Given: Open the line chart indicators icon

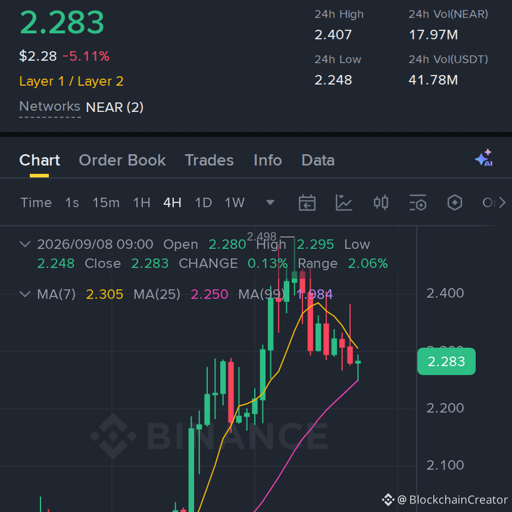Looking at the screenshot, I should [344, 203].
